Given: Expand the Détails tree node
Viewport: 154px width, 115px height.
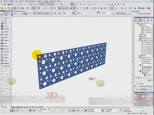Looking at the screenshot, I should (138, 56).
